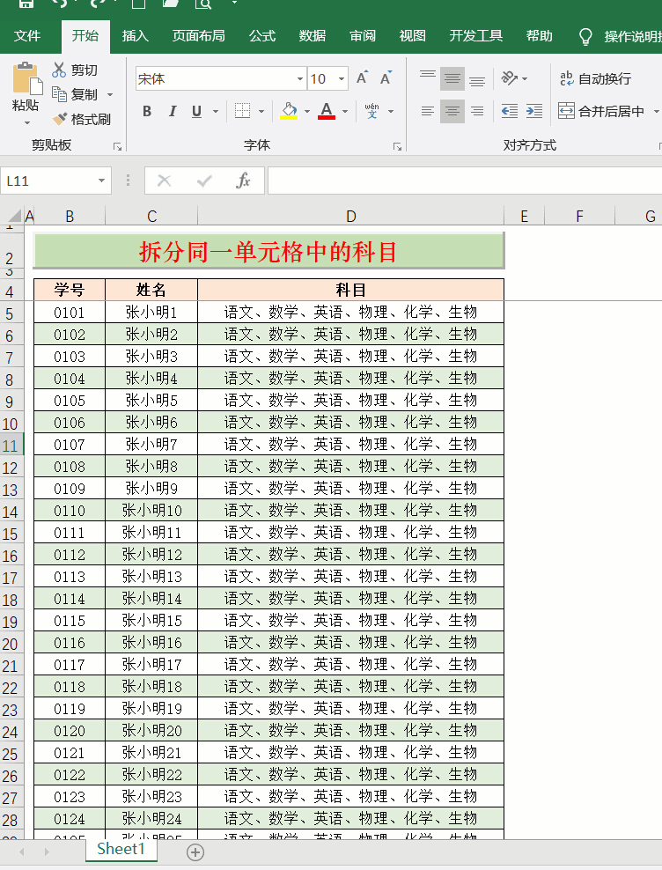Switch to the 审阅 Review tab
This screenshot has height=870, width=662.
(363, 36)
